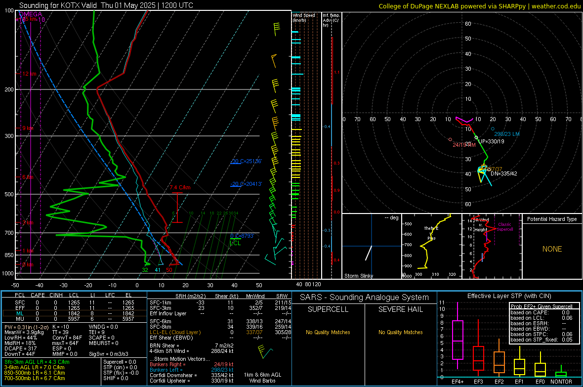This screenshot has height=387, width=583.
Task: Click the NONE hazard type text
Action: coord(552,249)
